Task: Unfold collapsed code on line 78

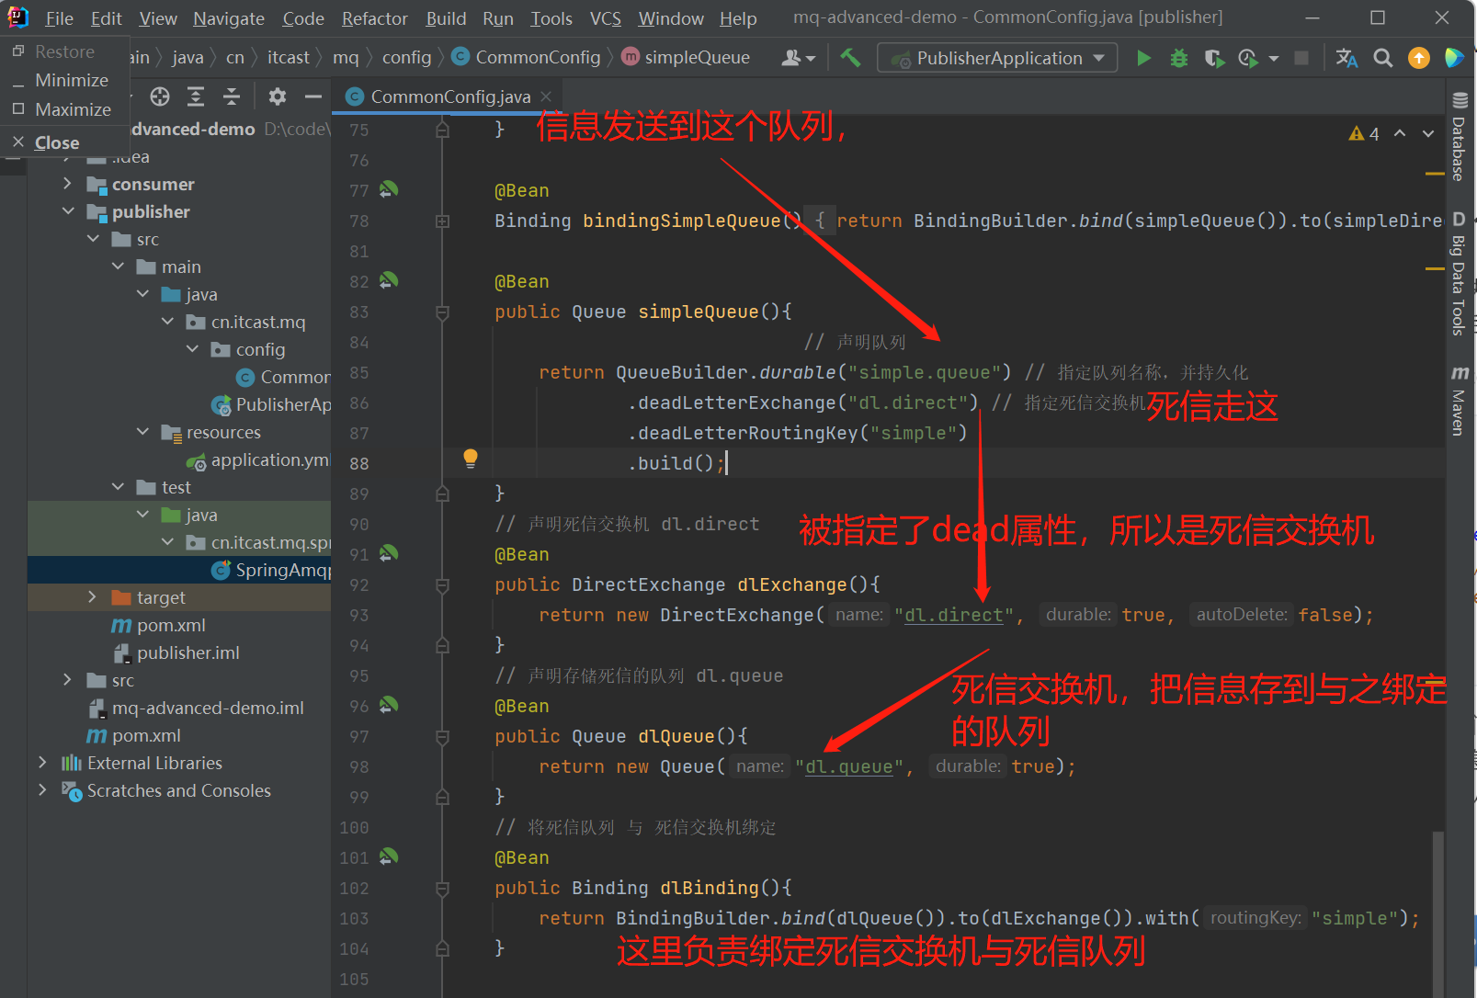Action: (442, 221)
